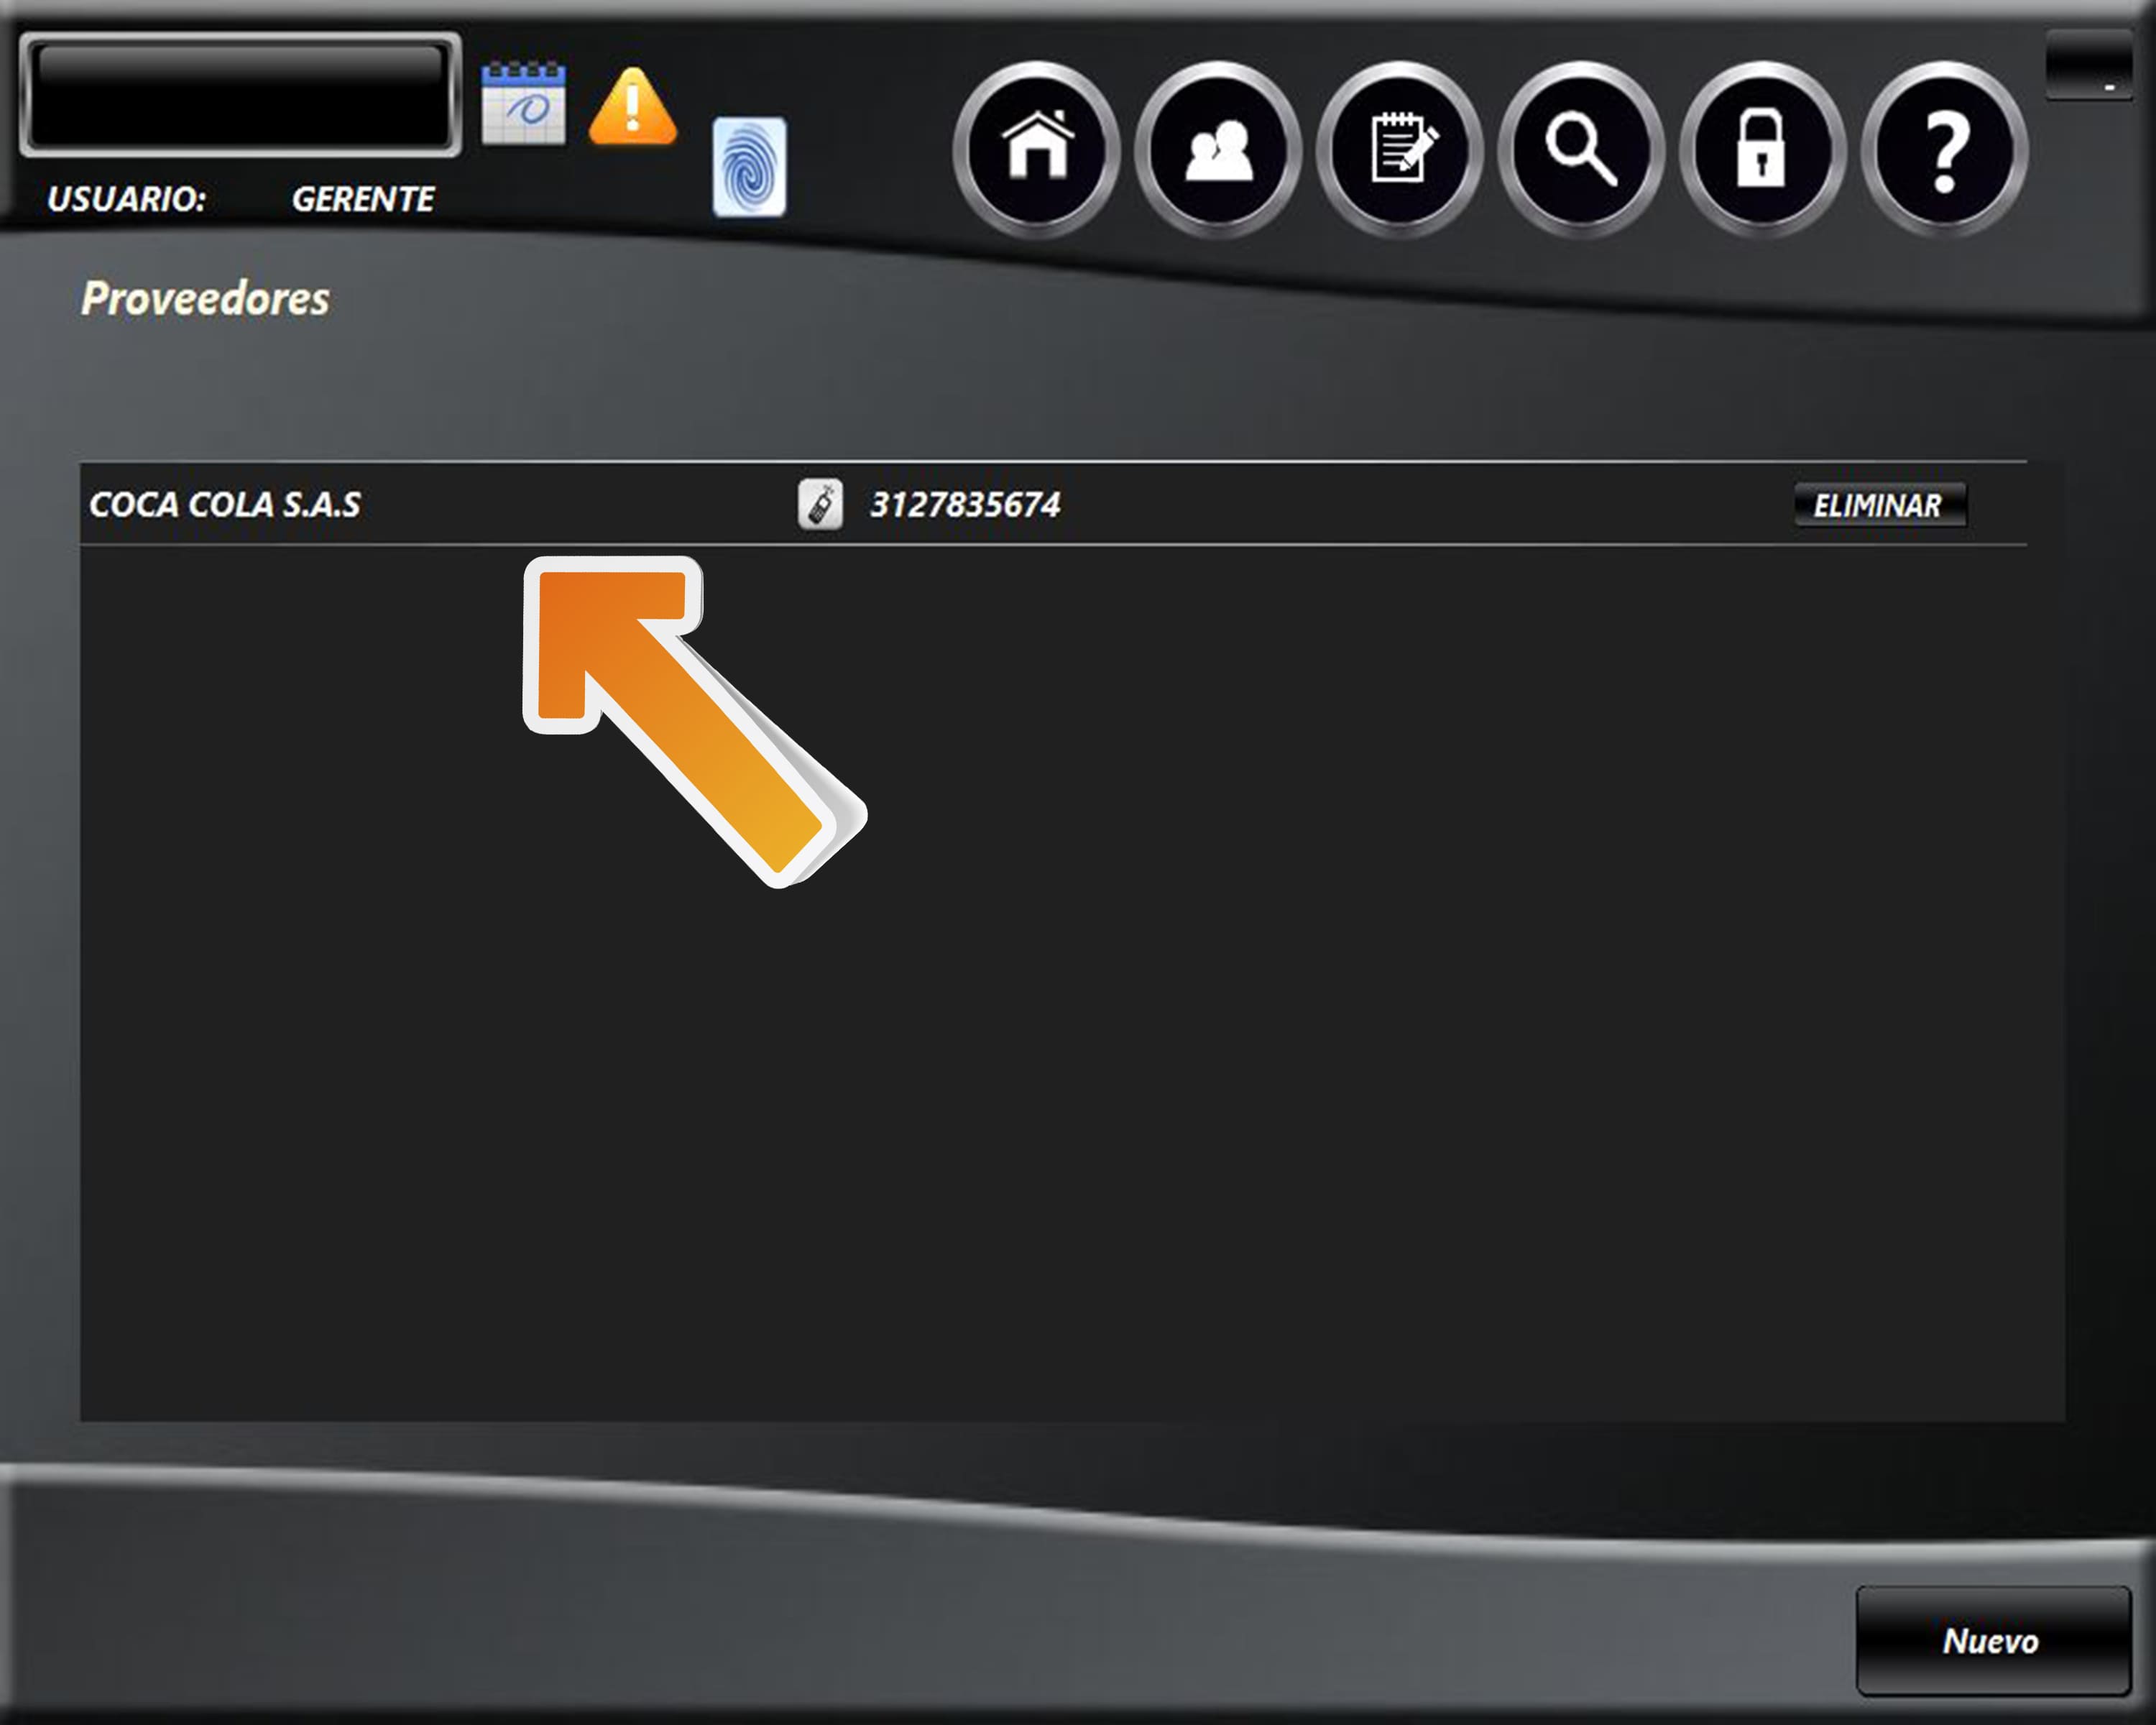Click the GERENTE user label
The image size is (2156, 1725).
tap(363, 199)
